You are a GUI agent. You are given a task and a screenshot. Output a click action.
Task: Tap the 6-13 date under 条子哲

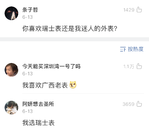click(x=28, y=17)
